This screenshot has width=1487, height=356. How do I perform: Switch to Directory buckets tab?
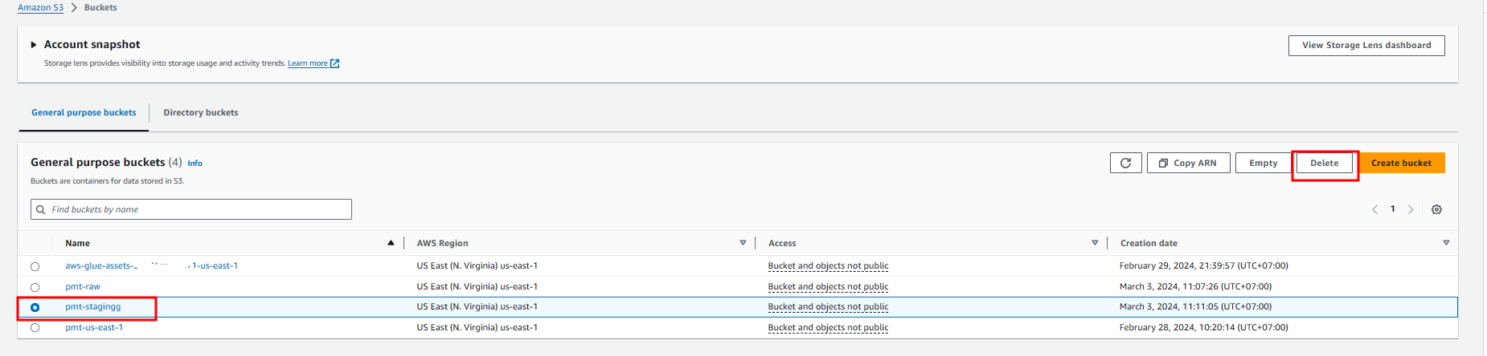tap(201, 112)
